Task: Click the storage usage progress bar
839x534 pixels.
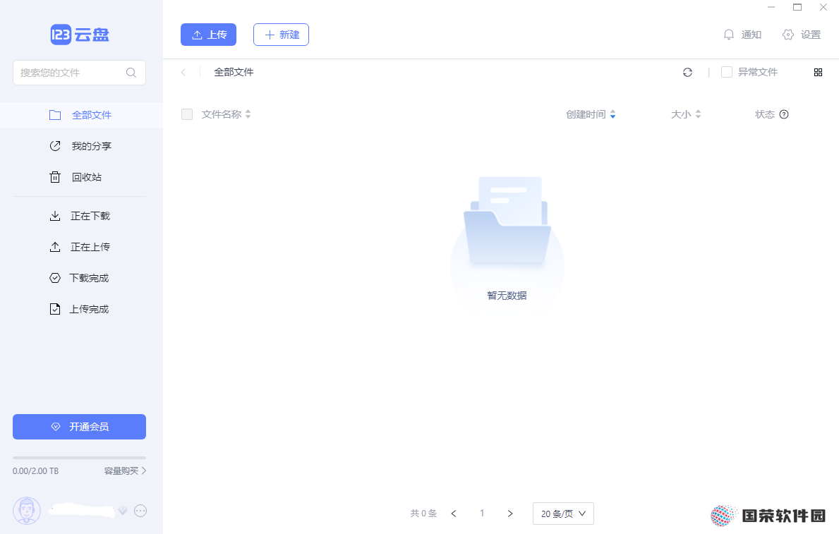Action: point(79,458)
